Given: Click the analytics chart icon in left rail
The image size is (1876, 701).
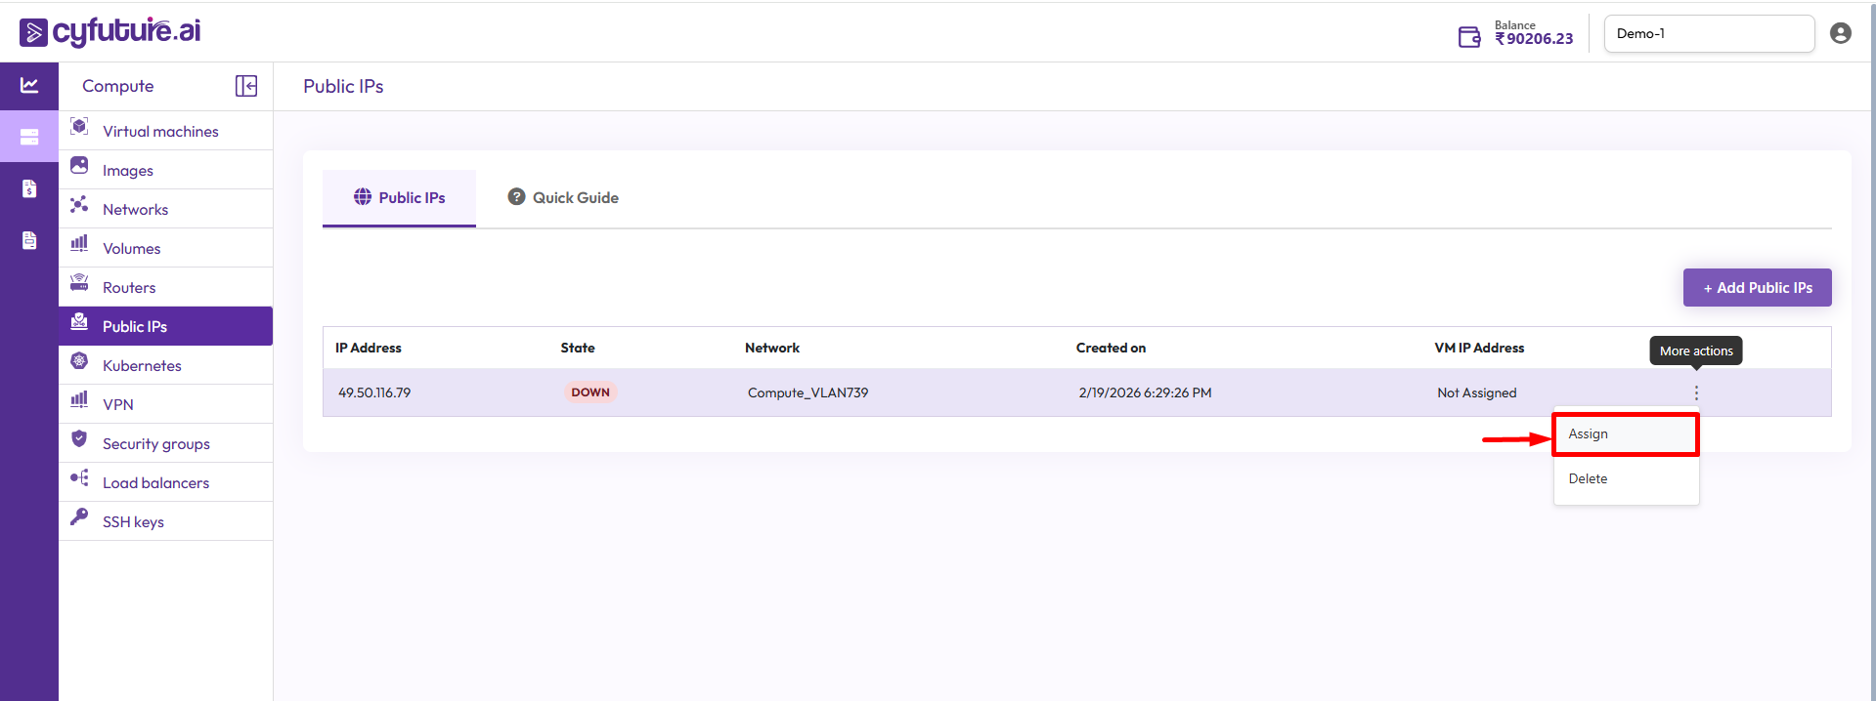Looking at the screenshot, I should tap(29, 86).
